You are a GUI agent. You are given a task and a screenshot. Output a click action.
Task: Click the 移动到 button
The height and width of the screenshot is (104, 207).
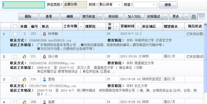[x=114, y=17]
